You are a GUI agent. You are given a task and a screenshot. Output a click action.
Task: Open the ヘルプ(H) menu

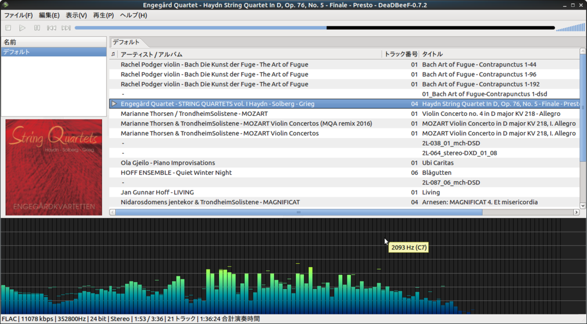click(x=133, y=15)
